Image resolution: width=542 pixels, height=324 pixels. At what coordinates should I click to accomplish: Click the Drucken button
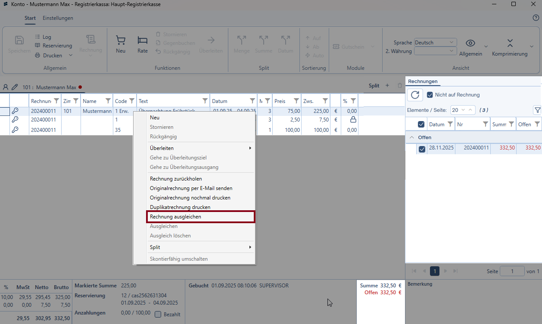coord(52,56)
